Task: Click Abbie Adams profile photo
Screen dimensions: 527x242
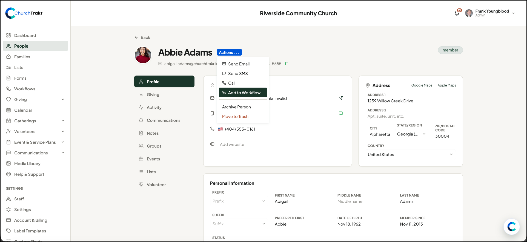Action: click(143, 55)
